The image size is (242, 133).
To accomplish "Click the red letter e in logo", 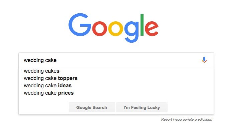I will (x=152, y=29).
